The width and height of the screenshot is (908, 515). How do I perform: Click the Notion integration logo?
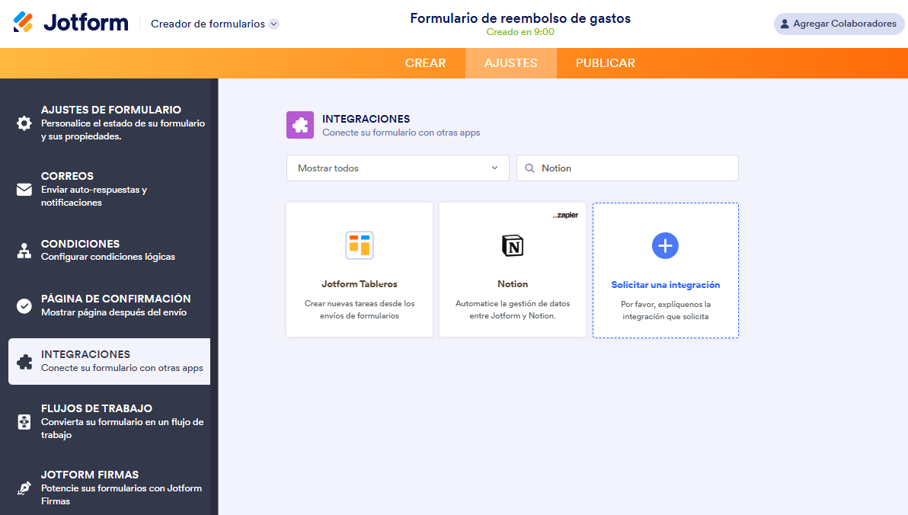tap(513, 245)
